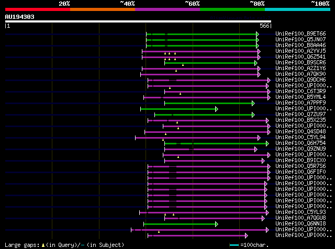
Task: Click the green arrowhead of the Q6H754 hit
Action: (267, 143)
